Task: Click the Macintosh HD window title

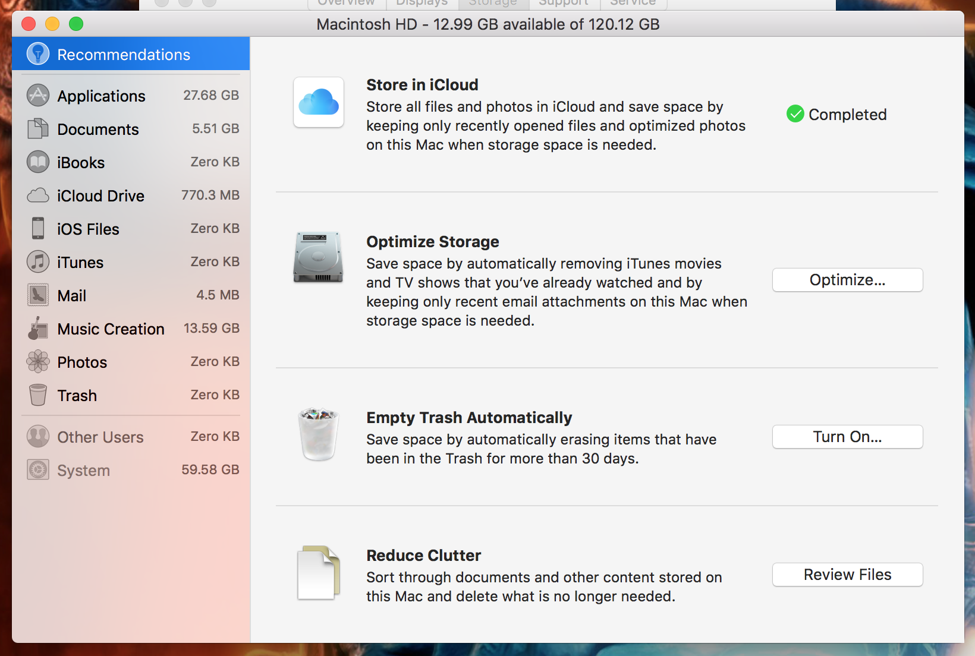Action: (488, 24)
